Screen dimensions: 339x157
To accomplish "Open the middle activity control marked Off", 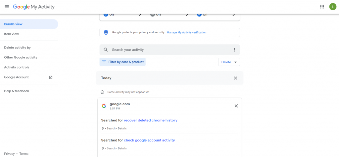I will 169,15.
